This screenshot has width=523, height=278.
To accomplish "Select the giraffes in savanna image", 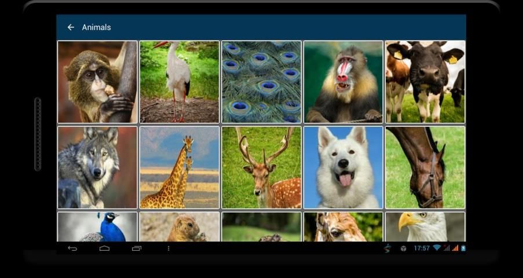I will (x=180, y=167).
